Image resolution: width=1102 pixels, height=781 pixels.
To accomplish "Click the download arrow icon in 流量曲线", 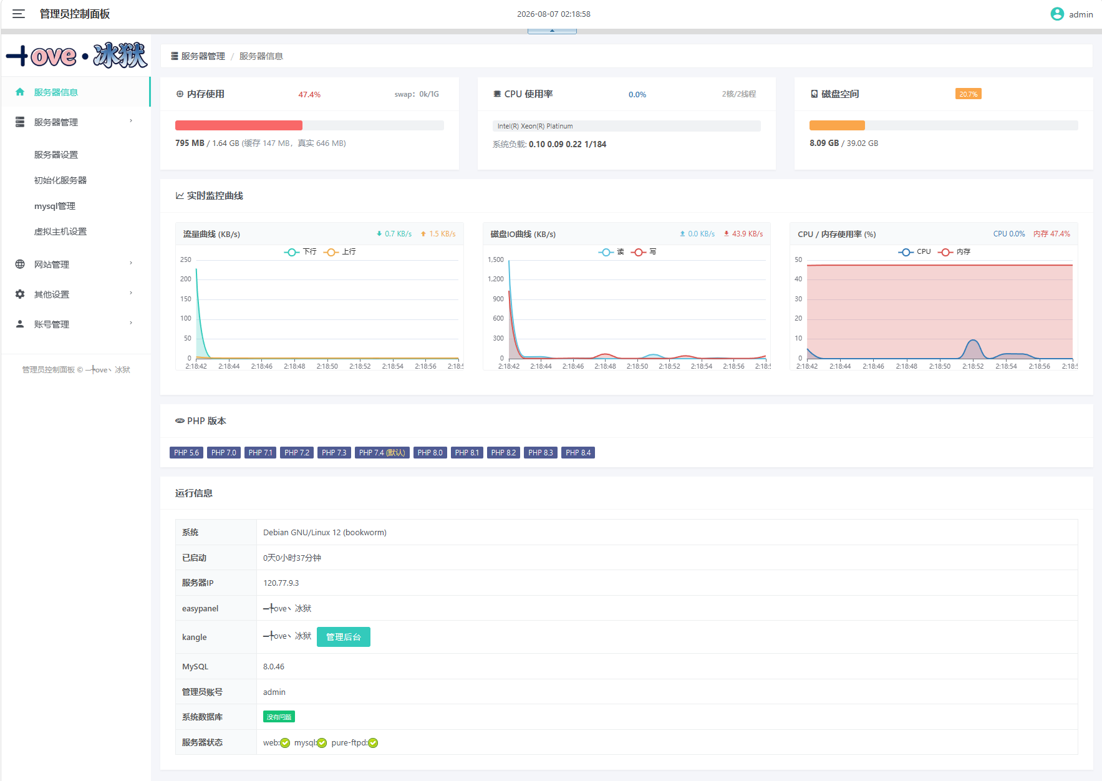I will [x=379, y=234].
